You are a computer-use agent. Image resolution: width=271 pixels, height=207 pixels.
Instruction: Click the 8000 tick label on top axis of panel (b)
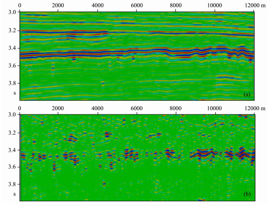pyautogui.click(x=175, y=108)
